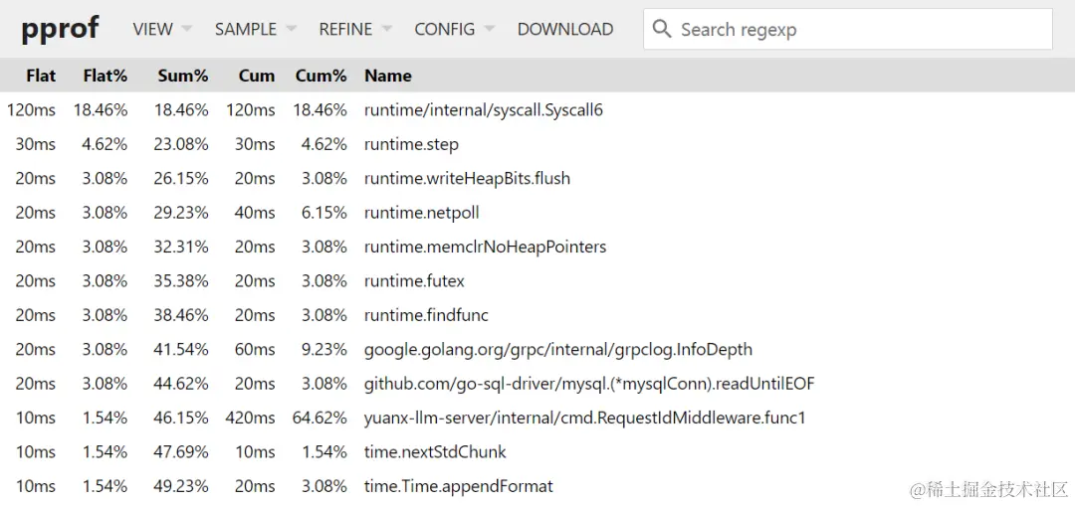Sort by the Cum% column header

click(321, 76)
